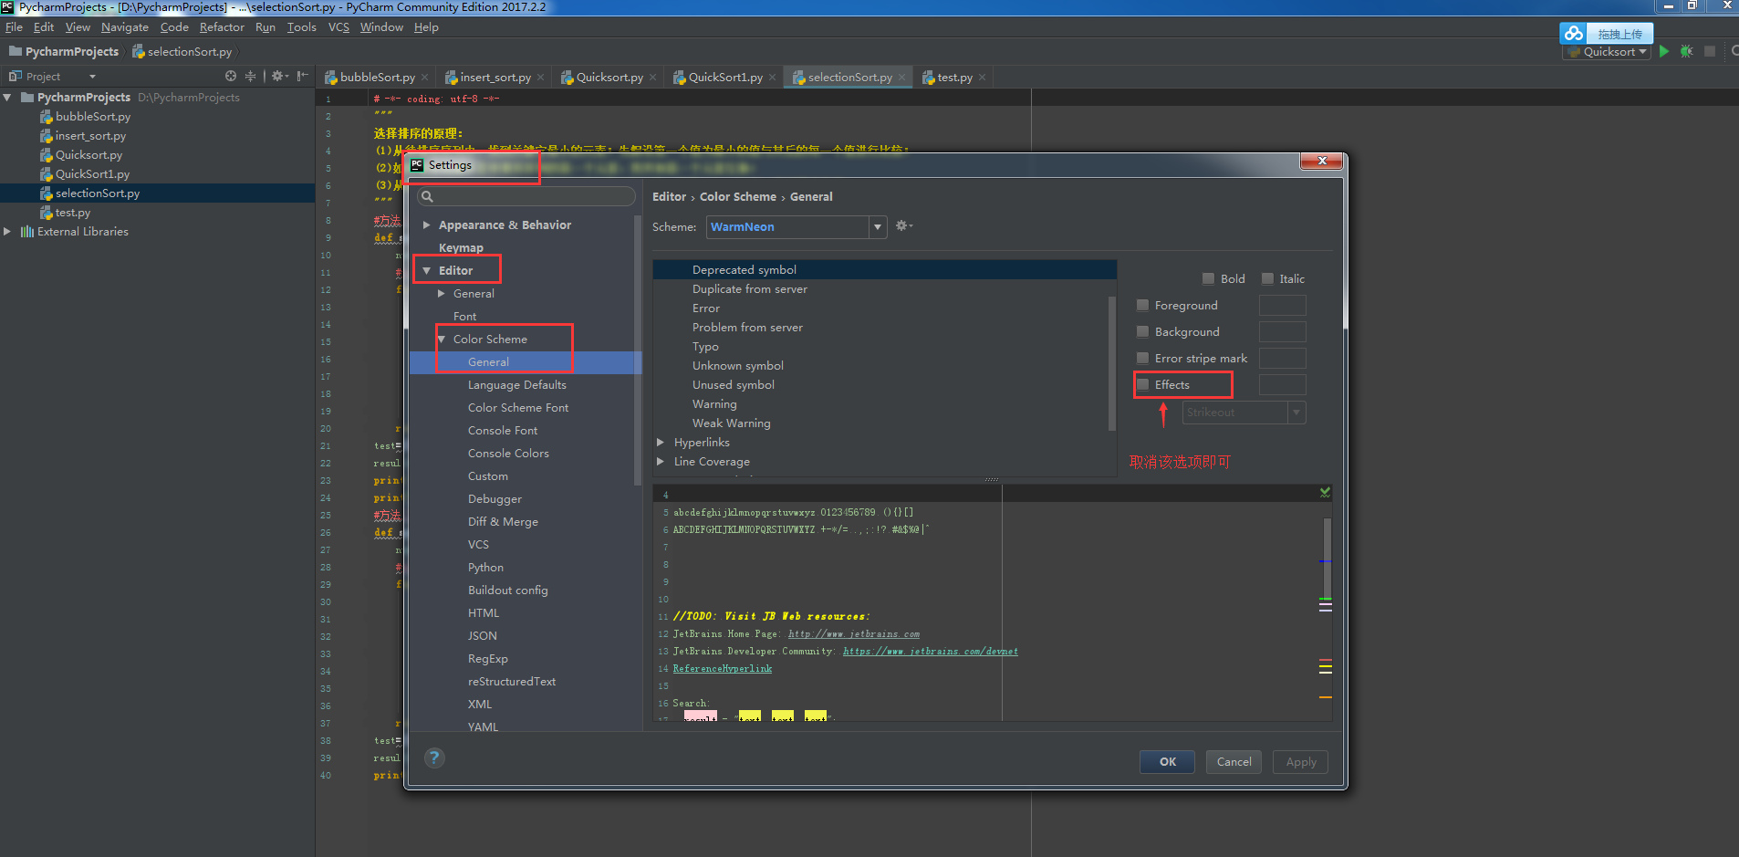Image resolution: width=1739 pixels, height=857 pixels.
Task: Collapse the Color Scheme node
Action: (442, 339)
